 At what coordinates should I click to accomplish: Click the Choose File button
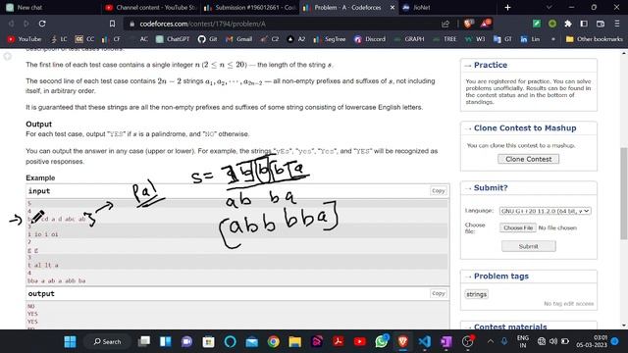(x=518, y=227)
